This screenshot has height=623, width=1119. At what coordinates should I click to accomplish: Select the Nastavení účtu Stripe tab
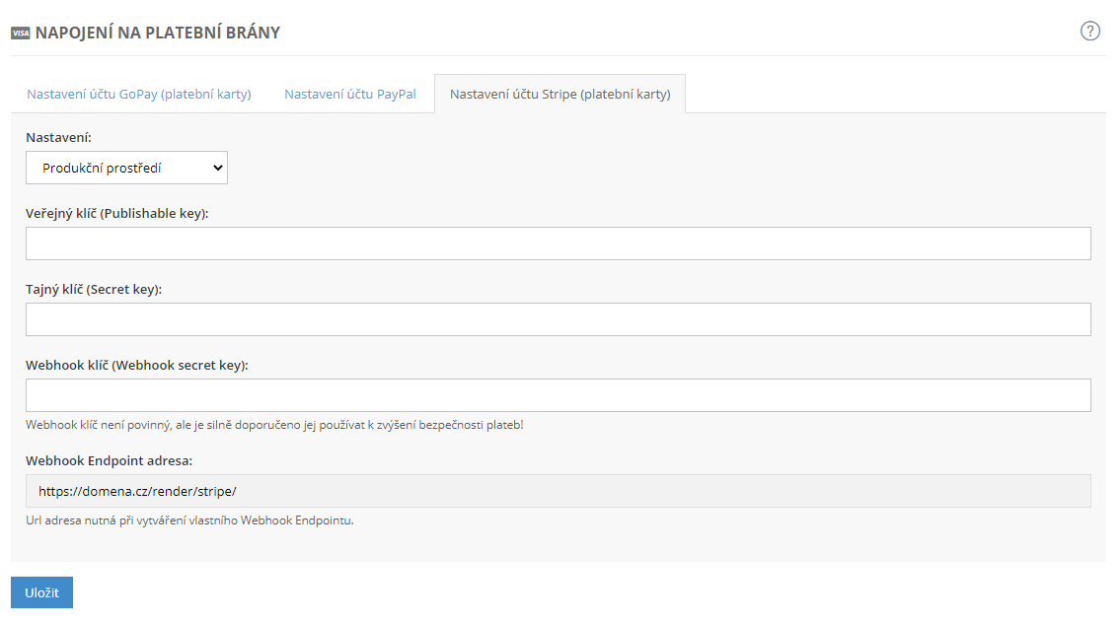(559, 95)
